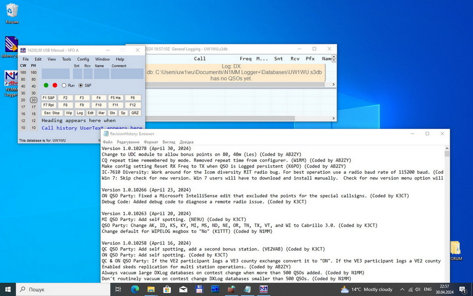Launch Microsoft Edge from the taskbar
Viewport: 473px width, 296px height.
(x=135, y=289)
